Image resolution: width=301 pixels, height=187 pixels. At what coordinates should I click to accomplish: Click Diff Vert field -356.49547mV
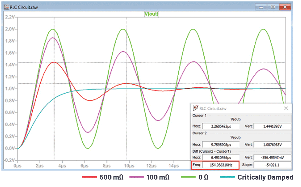pyautogui.click(x=272, y=158)
